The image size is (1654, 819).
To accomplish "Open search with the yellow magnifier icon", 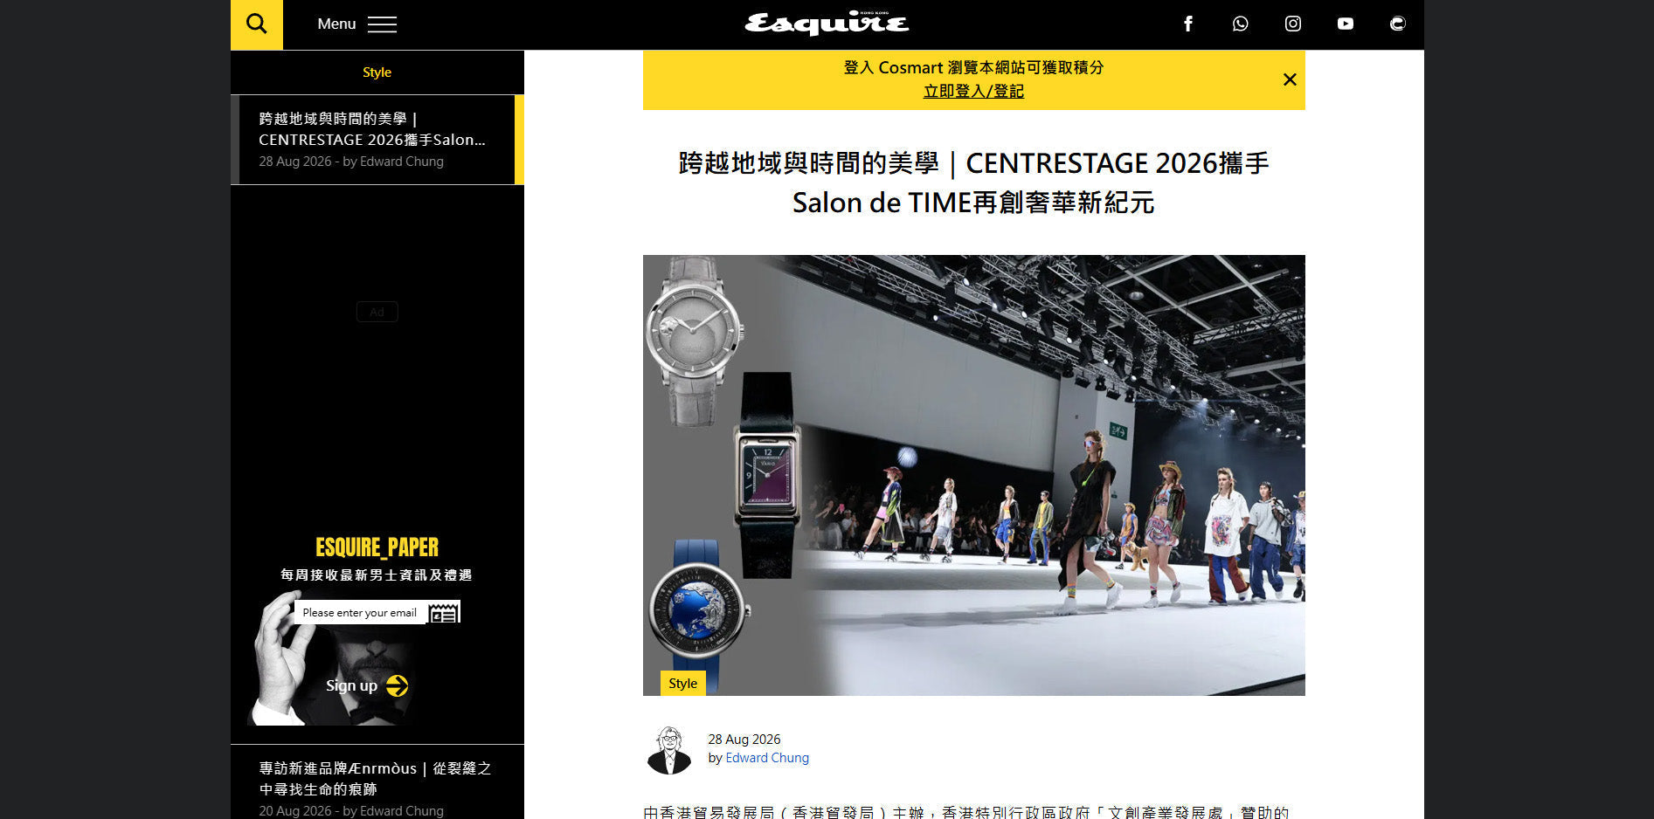I will click(x=257, y=24).
